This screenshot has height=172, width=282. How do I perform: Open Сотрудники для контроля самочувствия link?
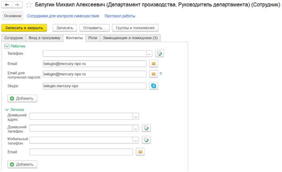(x=63, y=16)
